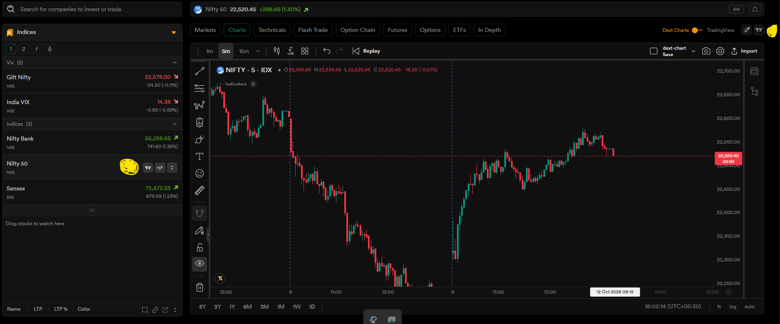Screen dimensions: 780x324
Task: Open more options for Nifty 50 row
Action: (x=172, y=168)
